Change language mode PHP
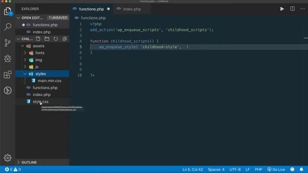 (x=258, y=169)
